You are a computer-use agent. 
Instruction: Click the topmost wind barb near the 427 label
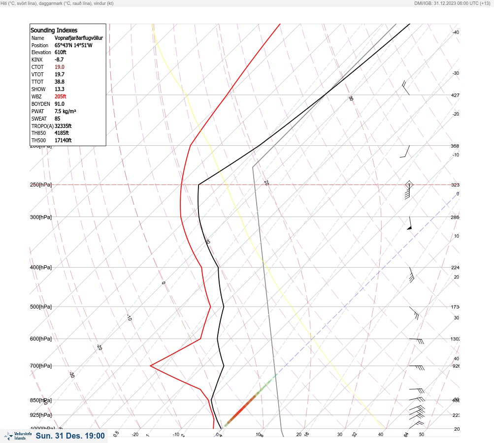pos(405,88)
